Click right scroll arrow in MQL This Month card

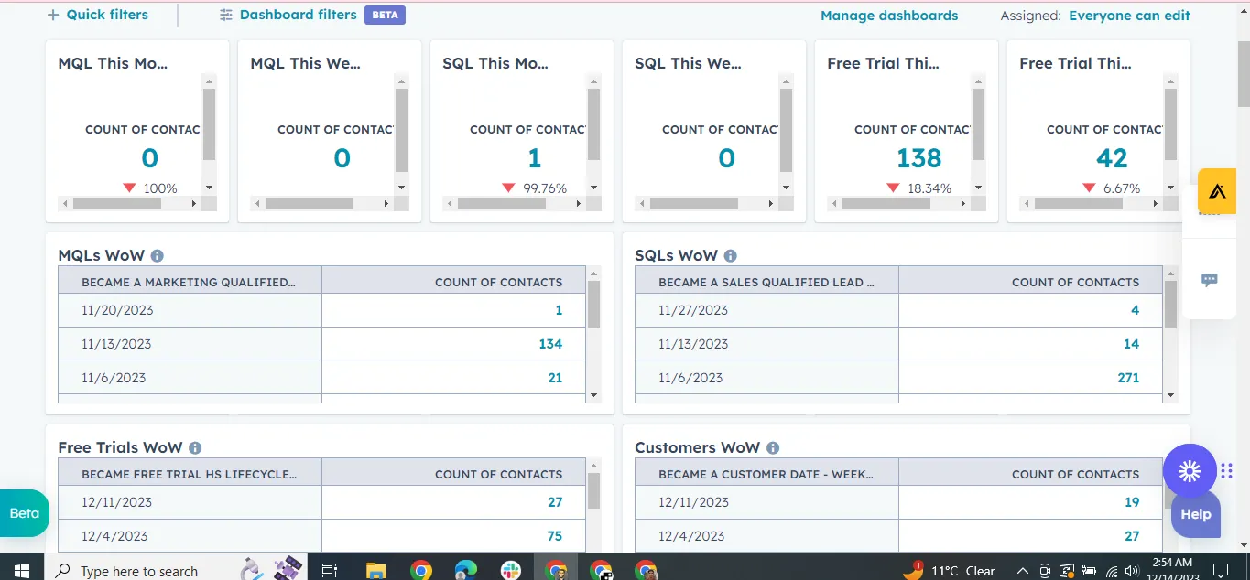(x=193, y=204)
